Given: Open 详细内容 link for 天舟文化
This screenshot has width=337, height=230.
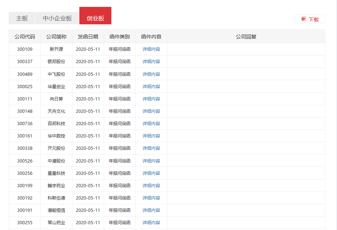Looking at the screenshot, I should (151, 111).
